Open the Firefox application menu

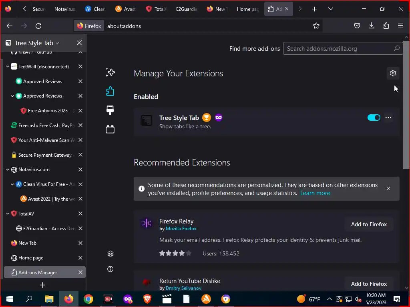pos(400,26)
